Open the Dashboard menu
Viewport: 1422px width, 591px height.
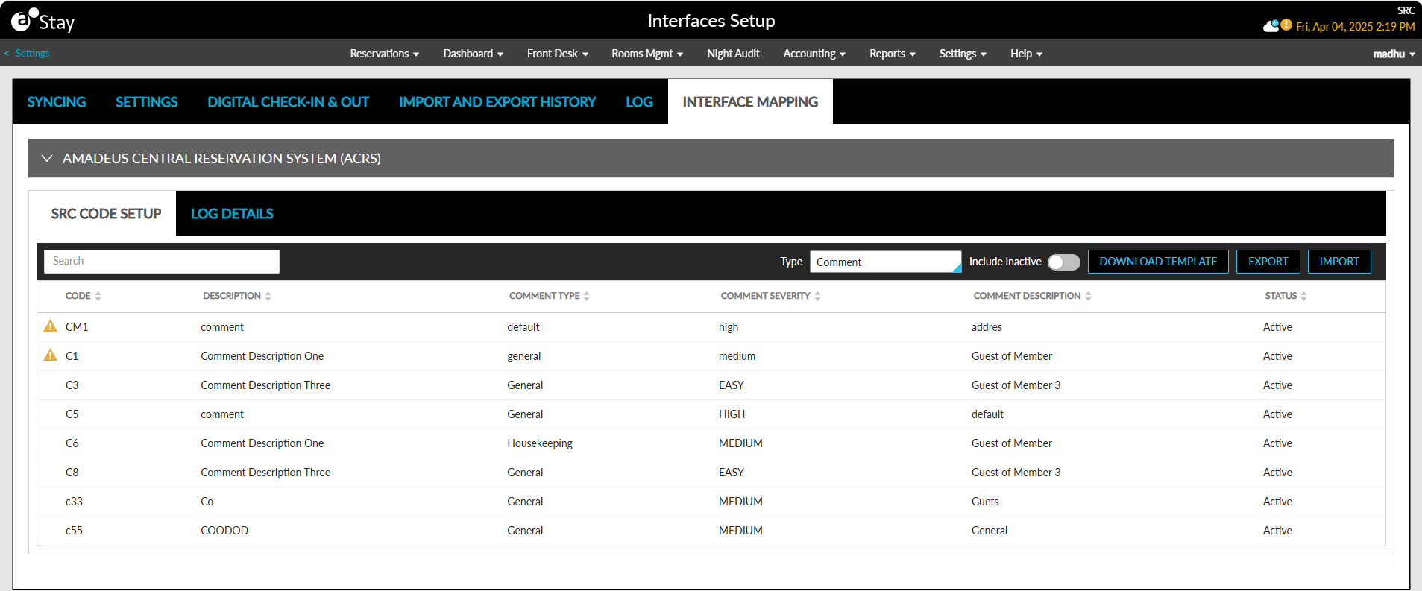click(473, 54)
